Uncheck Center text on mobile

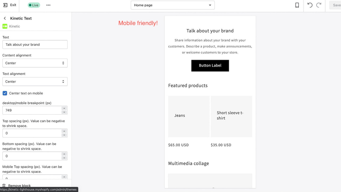(5, 93)
